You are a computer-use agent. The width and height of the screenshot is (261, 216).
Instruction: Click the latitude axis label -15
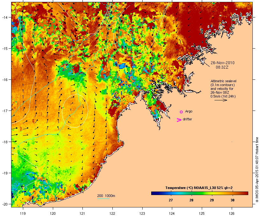pos(4,48)
